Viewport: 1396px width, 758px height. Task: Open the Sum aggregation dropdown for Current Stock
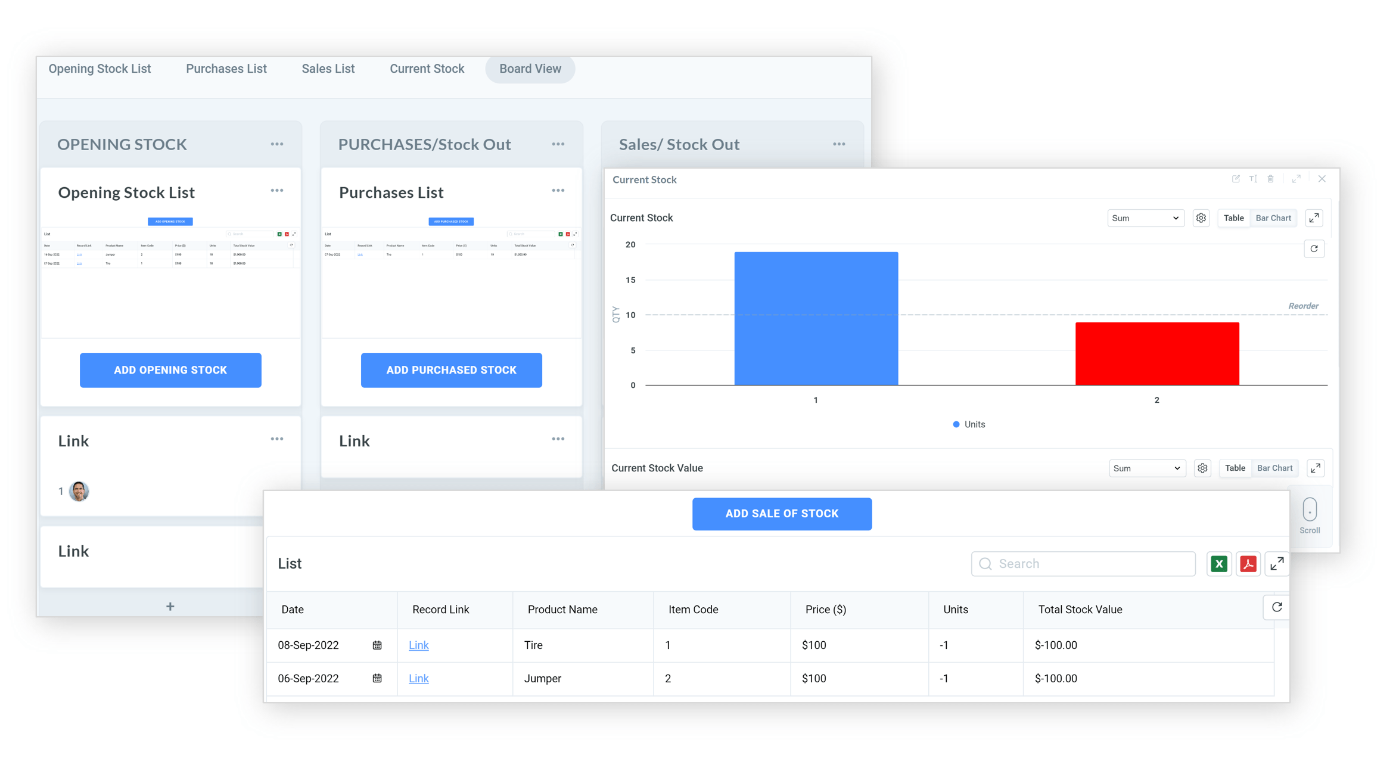(1145, 218)
